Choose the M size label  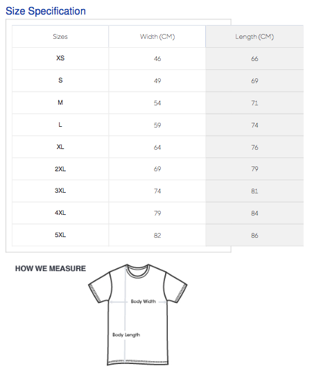tap(60, 103)
